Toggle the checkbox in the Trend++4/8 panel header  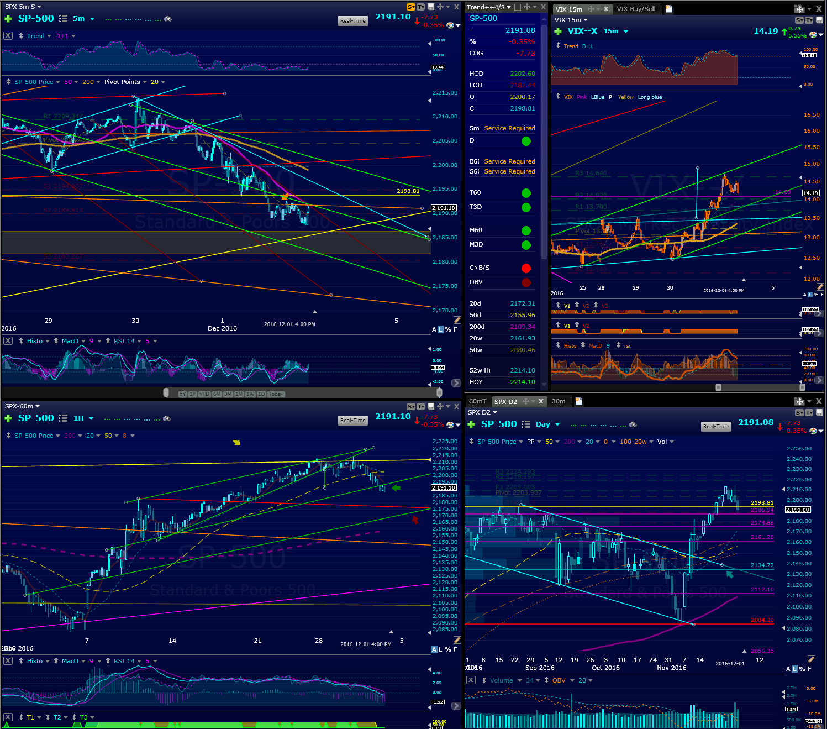(x=518, y=7)
